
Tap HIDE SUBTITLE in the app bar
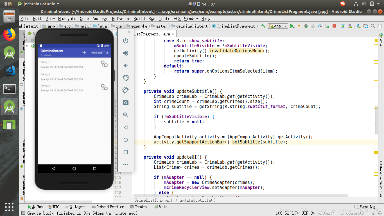pyautogui.click(x=100, y=53)
